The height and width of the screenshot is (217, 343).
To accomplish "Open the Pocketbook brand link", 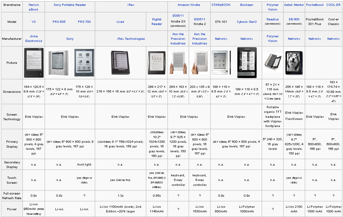I will coord(315,5).
